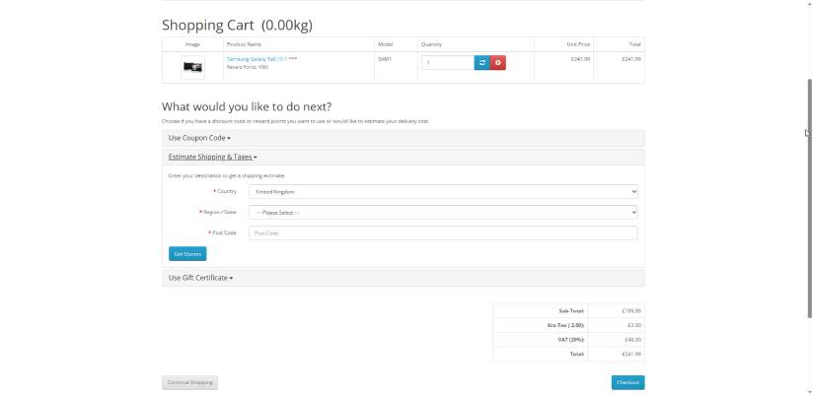The image size is (813, 396).
Task: Remove the Samsung Galaxy Tab from cart
Action: (498, 63)
